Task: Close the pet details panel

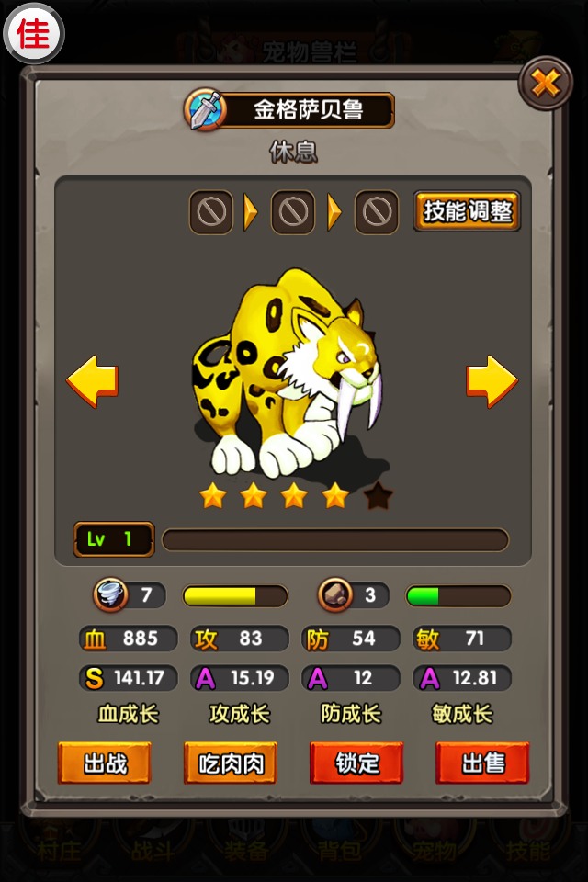Action: click(x=545, y=84)
